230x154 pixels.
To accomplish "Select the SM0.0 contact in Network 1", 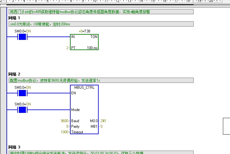I will pos(22,37).
